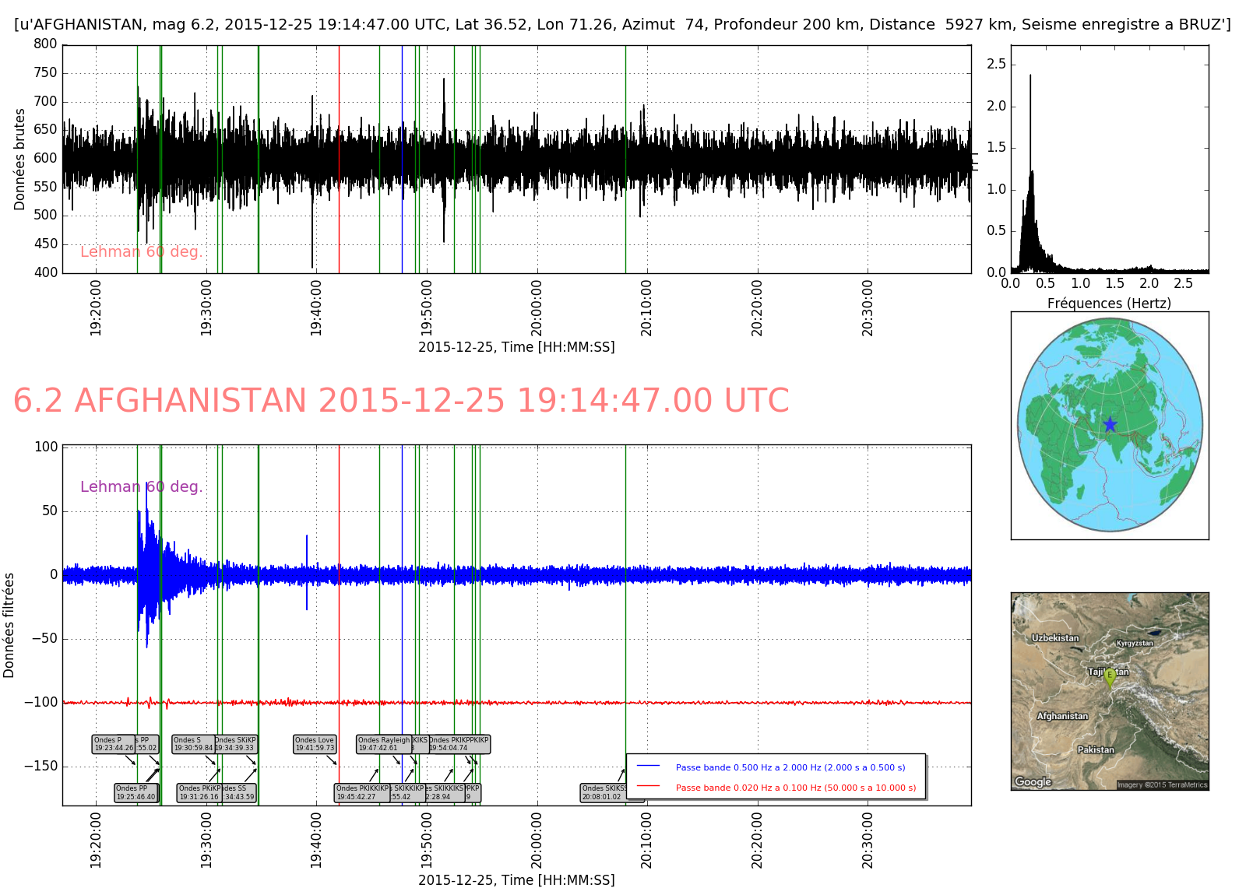Select the Ondes Rayleigh annotation box
Viewport: 1246px width, 895px height.
(x=383, y=744)
